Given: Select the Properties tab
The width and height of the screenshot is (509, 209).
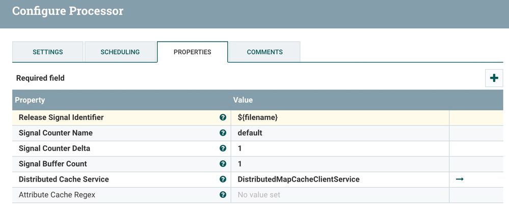Looking at the screenshot, I should pos(192,52).
